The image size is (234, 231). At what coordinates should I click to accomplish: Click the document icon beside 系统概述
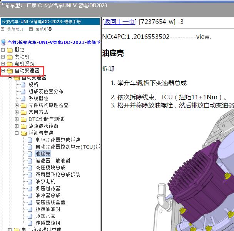tap(23, 99)
